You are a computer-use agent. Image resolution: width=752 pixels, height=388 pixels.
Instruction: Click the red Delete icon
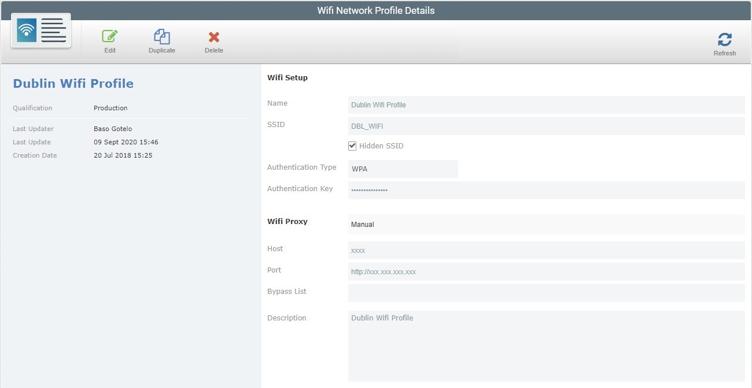[213, 36]
